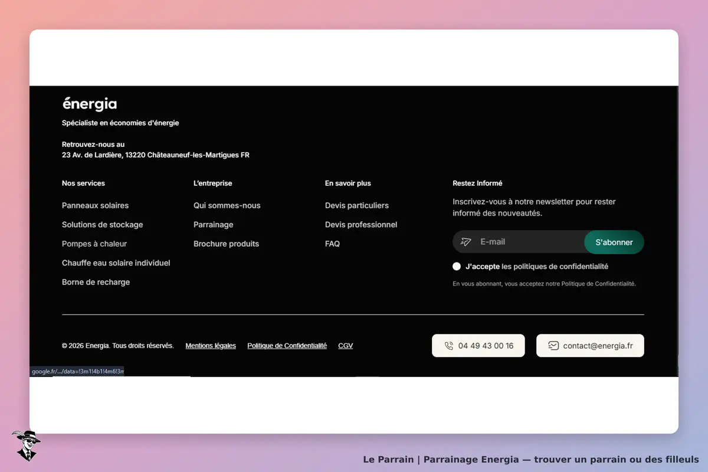This screenshot has width=708, height=472.
Task: Click 'Retrouvez-nous au' text
Action: (x=93, y=145)
